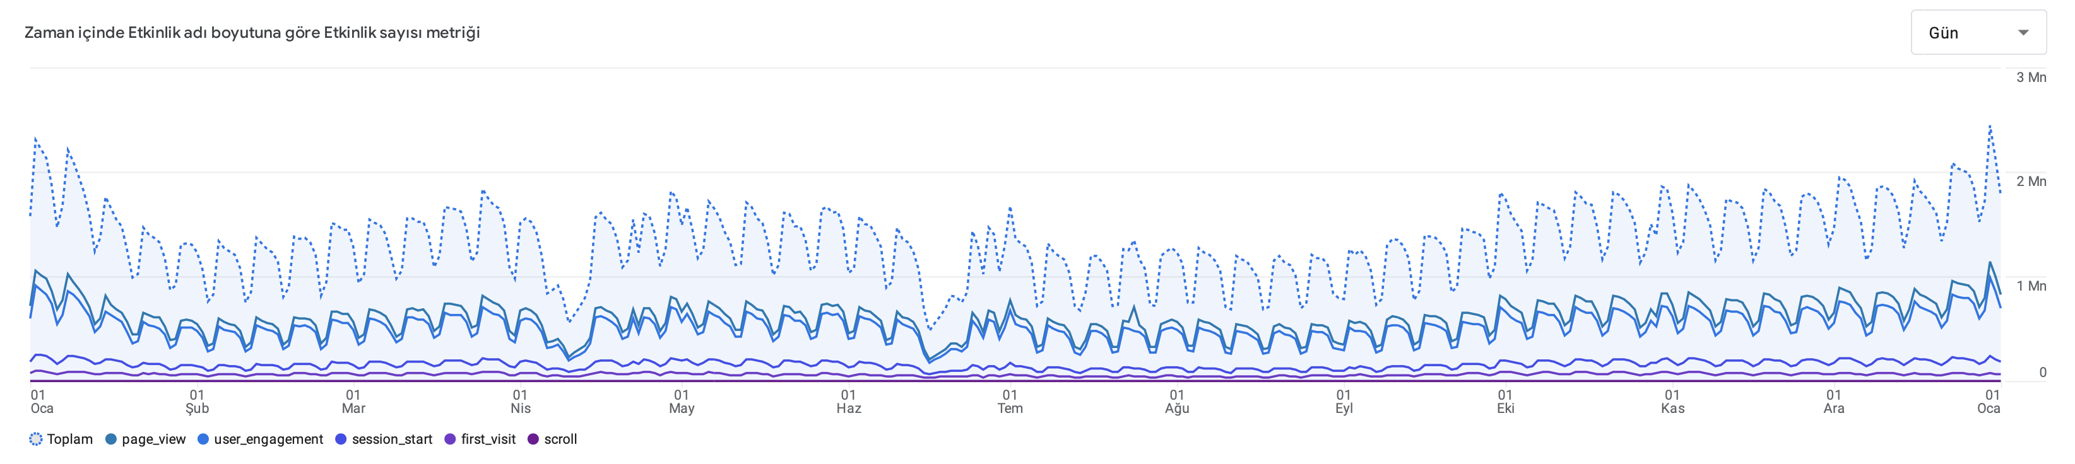
Task: Click the 01 Eki axis label
Action: click(x=1506, y=402)
